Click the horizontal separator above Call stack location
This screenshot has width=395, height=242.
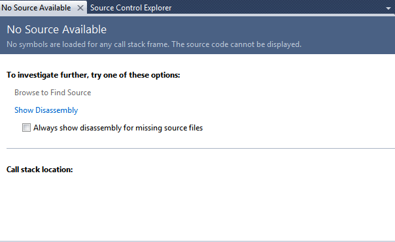(201, 148)
